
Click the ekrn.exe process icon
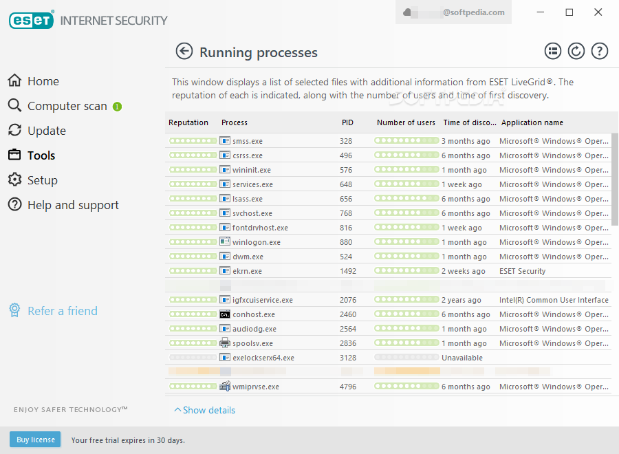(x=225, y=271)
